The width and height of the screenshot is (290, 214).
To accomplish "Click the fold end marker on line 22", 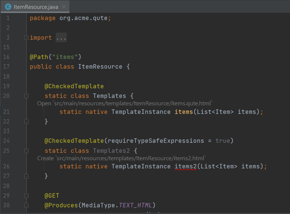I will [x=26, y=121].
